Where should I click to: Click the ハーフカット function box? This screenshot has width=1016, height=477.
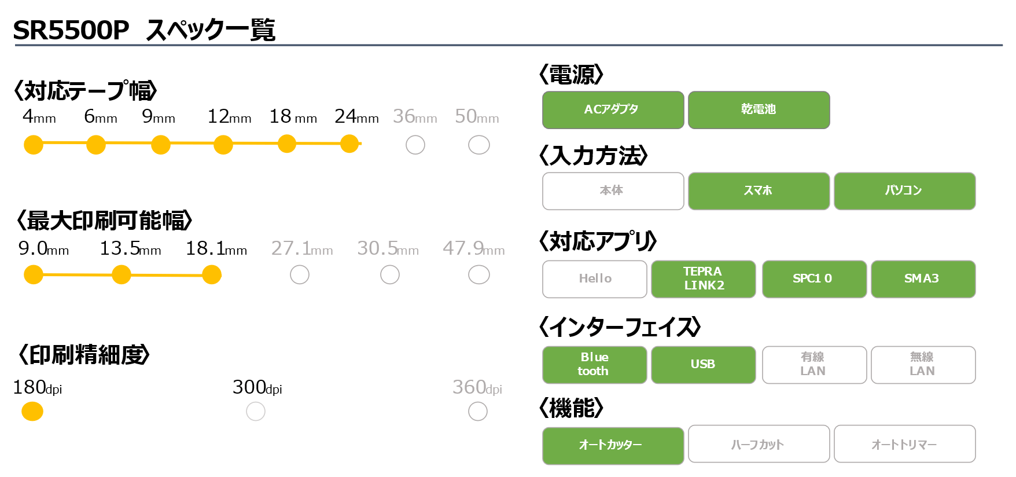pos(759,444)
